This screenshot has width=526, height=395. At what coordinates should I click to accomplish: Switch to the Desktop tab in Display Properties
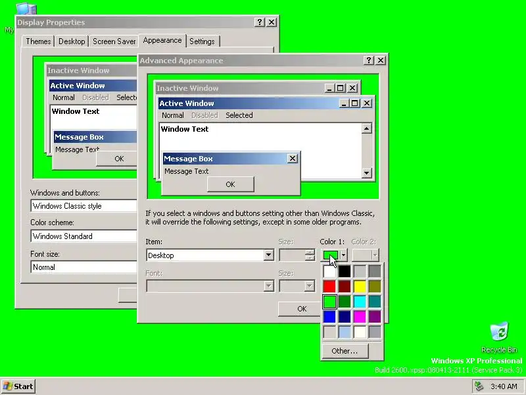72,41
